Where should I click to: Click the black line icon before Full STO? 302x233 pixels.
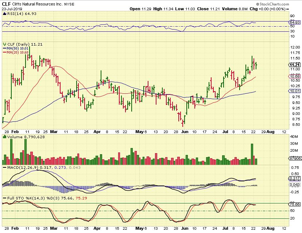(5, 198)
